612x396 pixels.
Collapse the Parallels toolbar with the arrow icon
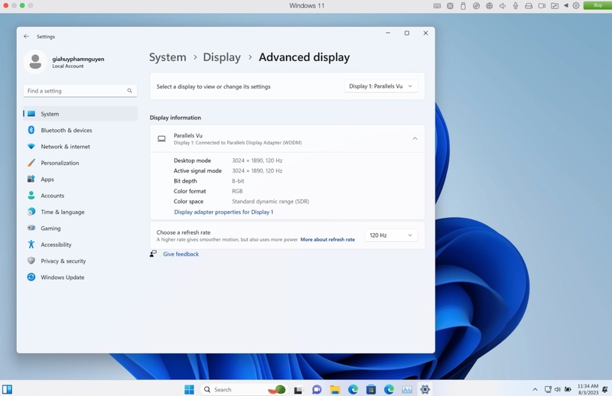566,5
